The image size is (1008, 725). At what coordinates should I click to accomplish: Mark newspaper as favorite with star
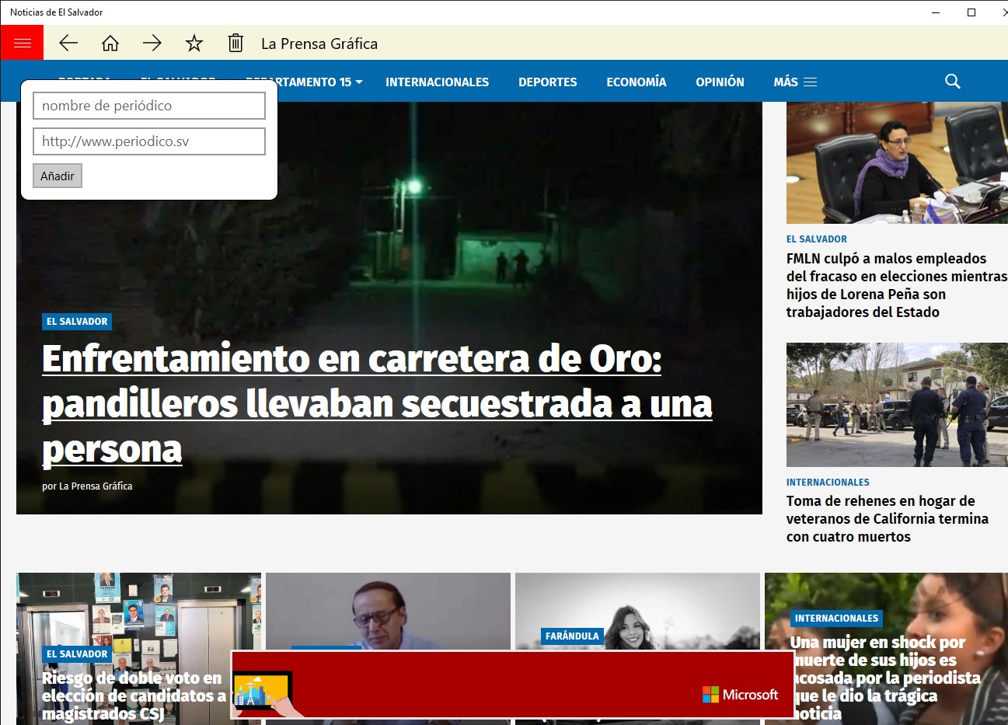pos(194,44)
